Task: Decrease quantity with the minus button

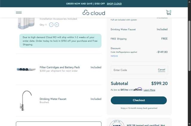Action: click(x=51, y=25)
